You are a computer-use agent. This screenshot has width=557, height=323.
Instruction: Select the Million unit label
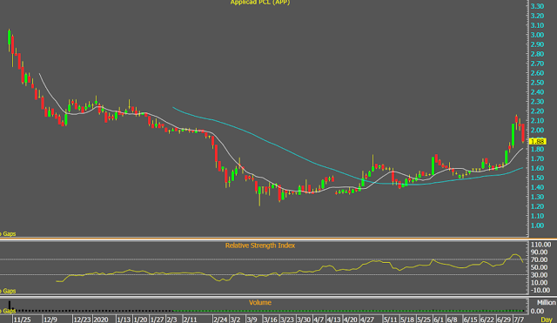coord(546,303)
